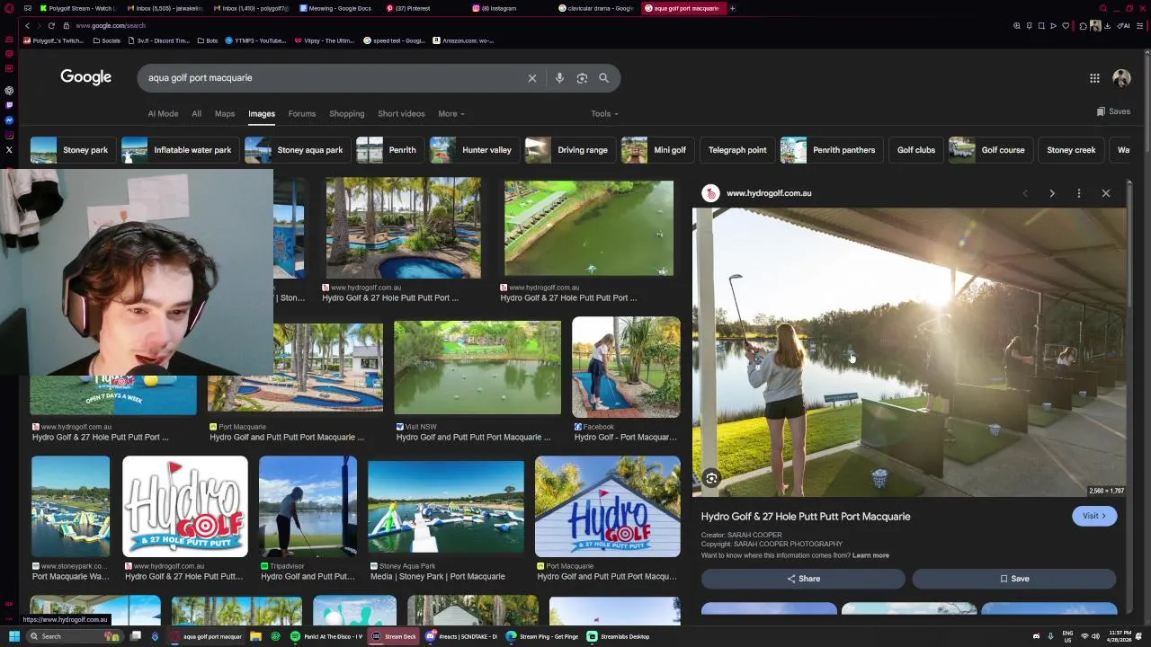Open the Tripadvisor golfer image thumbnail

click(308, 506)
